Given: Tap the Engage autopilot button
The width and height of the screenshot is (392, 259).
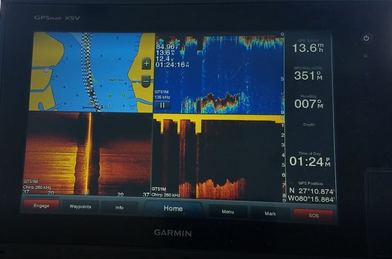Looking at the screenshot, I should click(x=42, y=206).
